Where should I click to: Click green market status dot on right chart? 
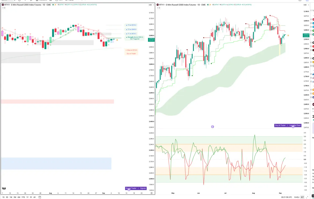tap(208, 5)
